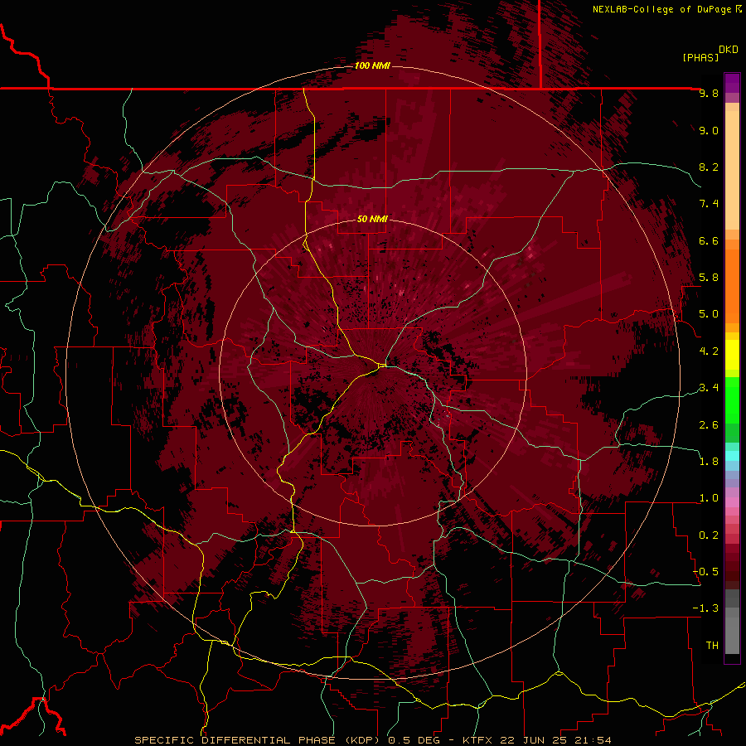746x746 pixels.
Task: Select the -1.3 scale value
Action: pos(706,608)
